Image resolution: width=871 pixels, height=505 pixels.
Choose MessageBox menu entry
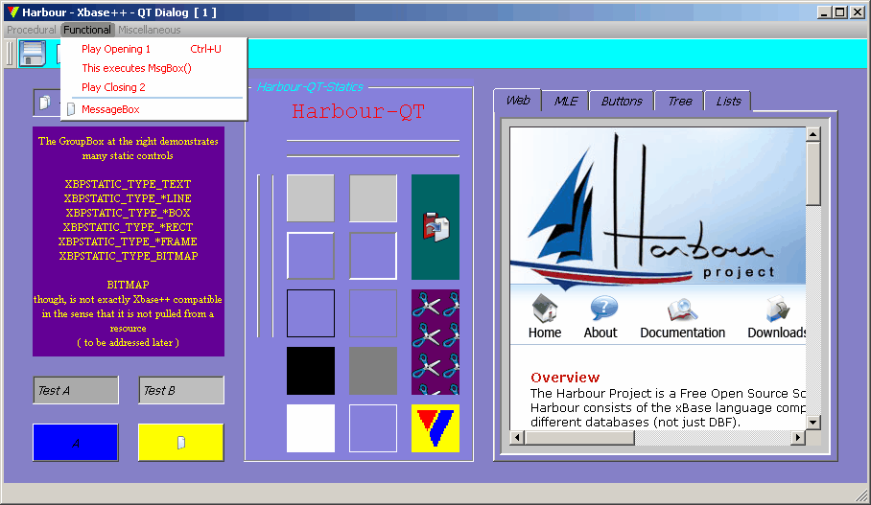[153, 109]
